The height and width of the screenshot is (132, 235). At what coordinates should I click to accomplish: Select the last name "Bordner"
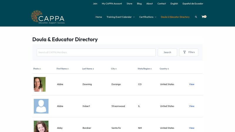tap(87, 128)
